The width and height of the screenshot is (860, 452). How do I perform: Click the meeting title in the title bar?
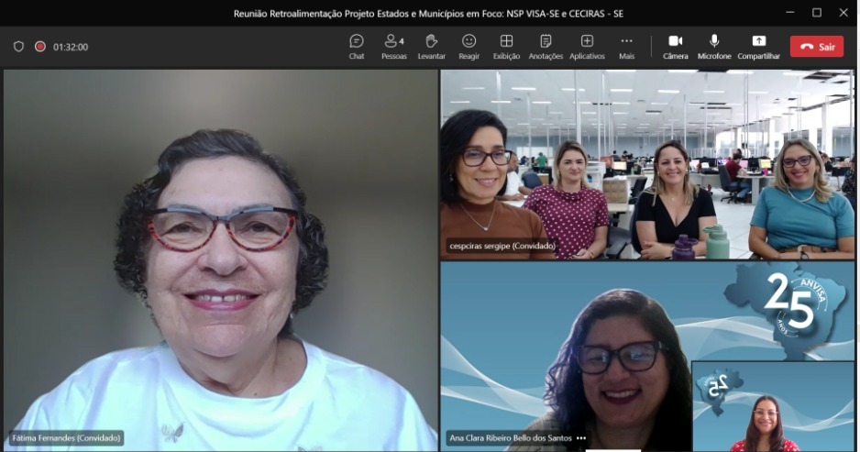pyautogui.click(x=428, y=13)
